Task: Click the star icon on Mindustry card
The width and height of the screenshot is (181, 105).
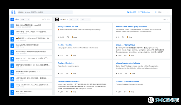Action: 58,74
